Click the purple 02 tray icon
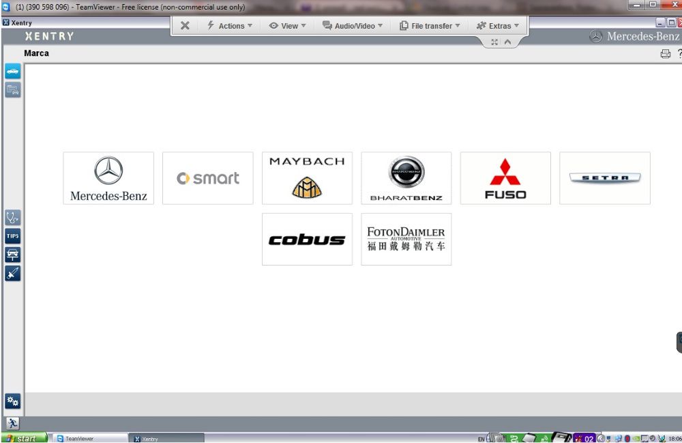 [584, 438]
